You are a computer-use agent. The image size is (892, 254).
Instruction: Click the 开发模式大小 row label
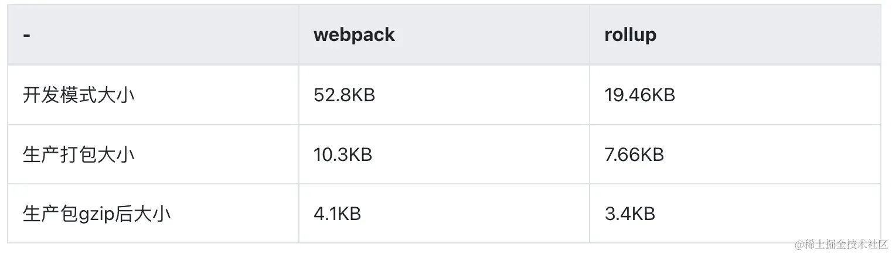click(79, 95)
